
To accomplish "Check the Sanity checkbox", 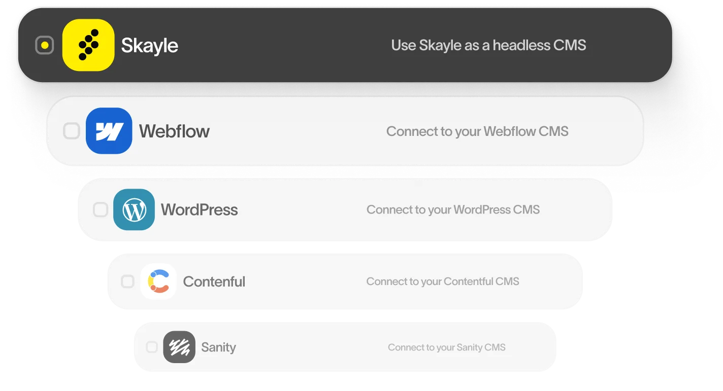I will 152,347.
